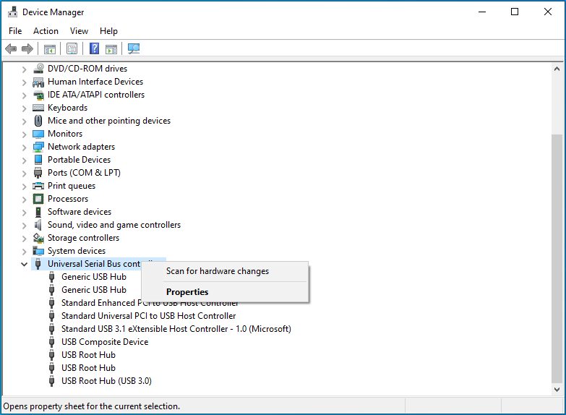Select USB Root Hub (USB 3.0) device
This screenshot has width=566, height=415.
106,381
